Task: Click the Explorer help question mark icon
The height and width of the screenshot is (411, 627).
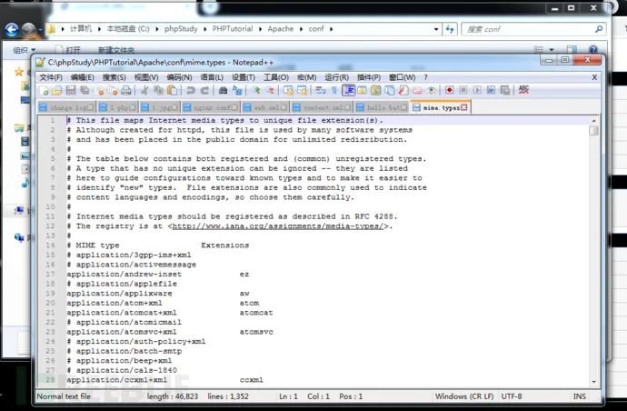Action: click(x=593, y=49)
